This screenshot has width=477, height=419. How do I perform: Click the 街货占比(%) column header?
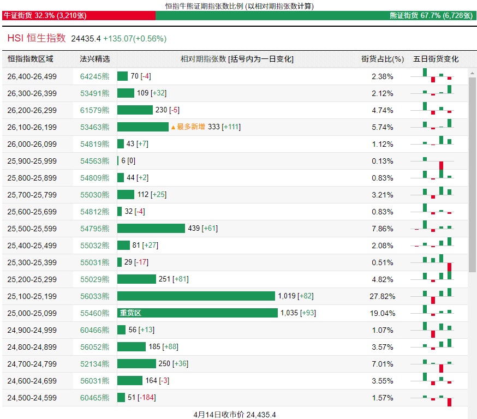coord(383,59)
